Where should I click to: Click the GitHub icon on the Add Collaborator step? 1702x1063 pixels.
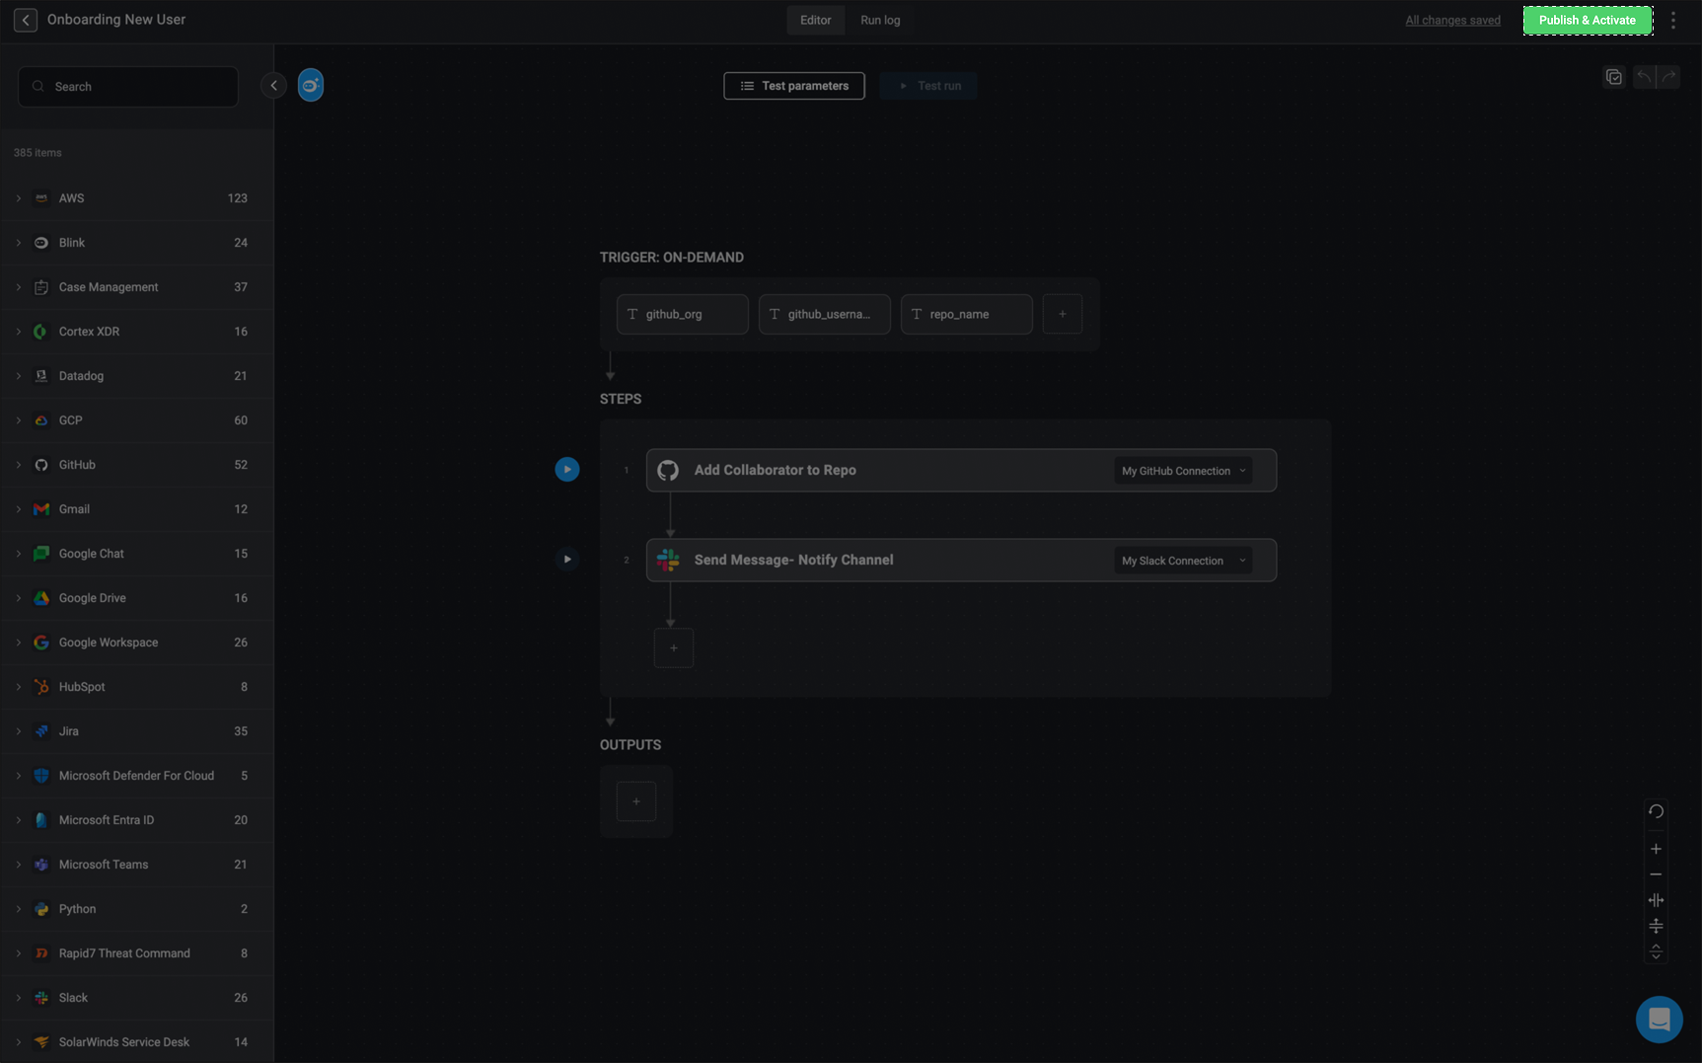pos(668,471)
